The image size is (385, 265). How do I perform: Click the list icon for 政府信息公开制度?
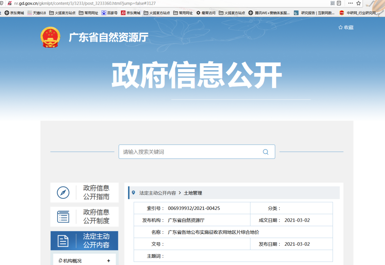coord(63,217)
